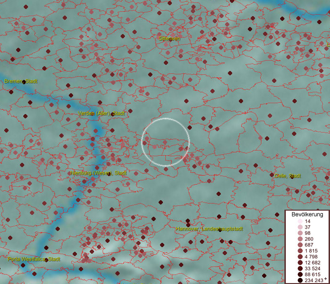This screenshot has height=284, width=330.
Task: Click the city marker right of Celle label
Action: coord(292,177)
